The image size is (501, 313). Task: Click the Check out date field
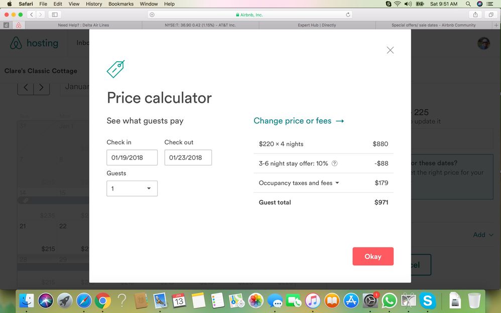pos(188,158)
